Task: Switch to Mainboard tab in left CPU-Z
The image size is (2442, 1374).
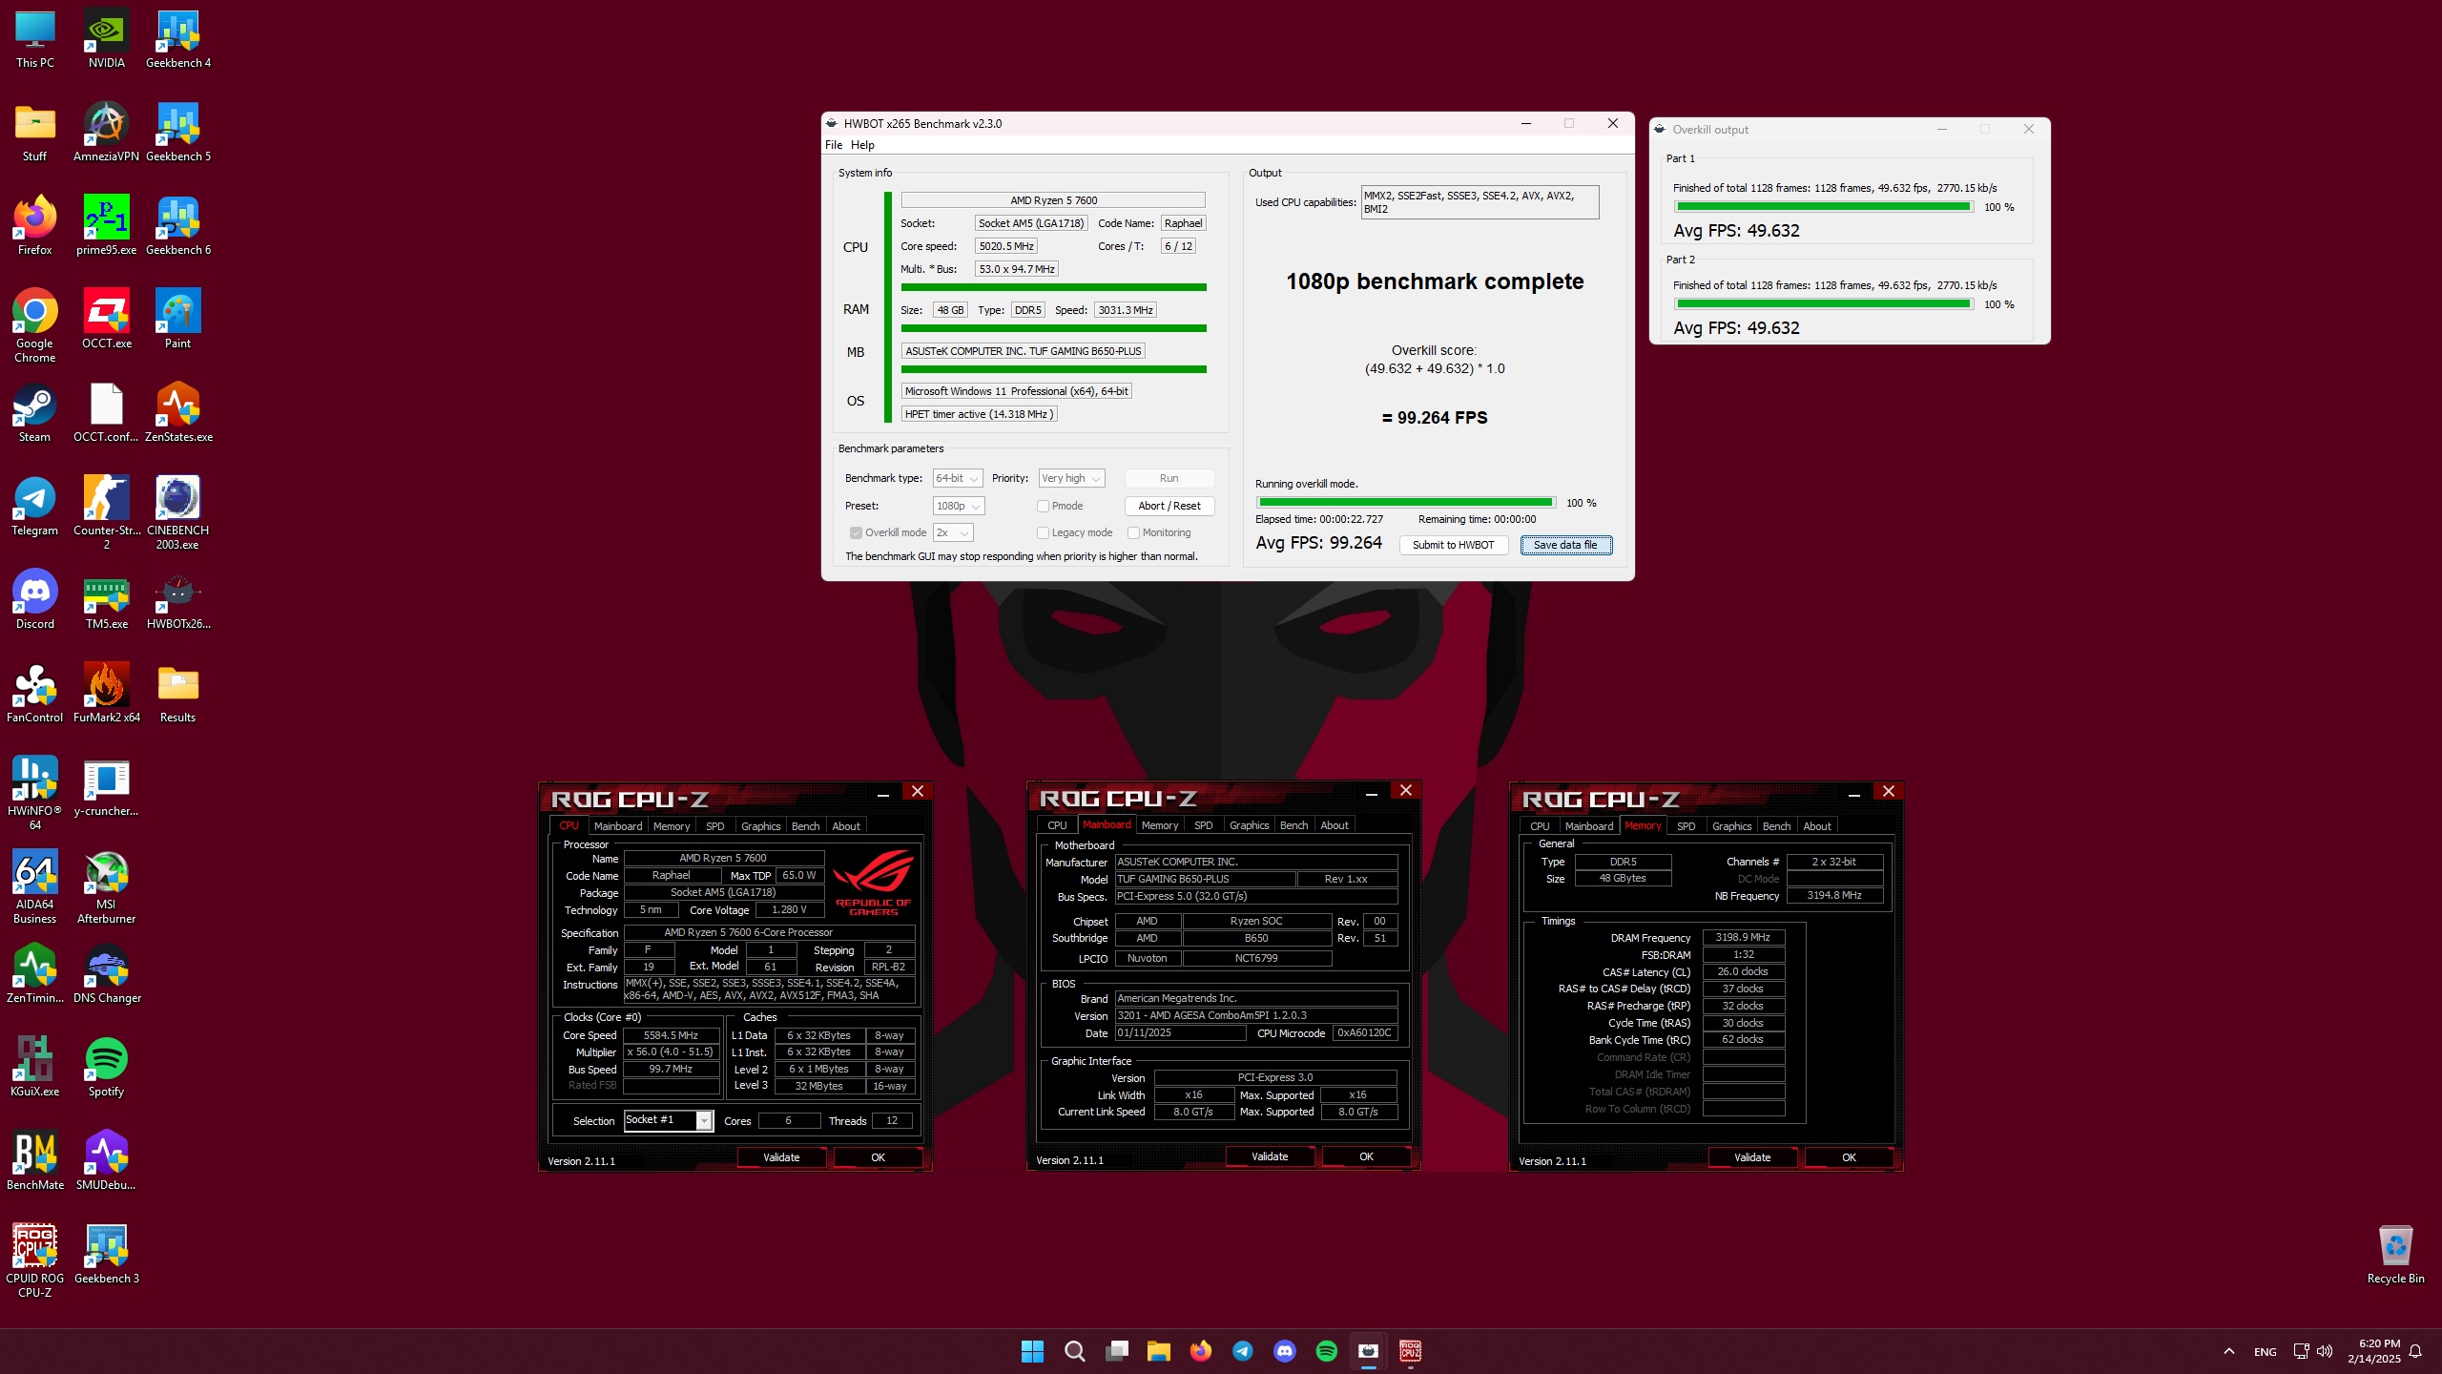Action: (x=617, y=826)
